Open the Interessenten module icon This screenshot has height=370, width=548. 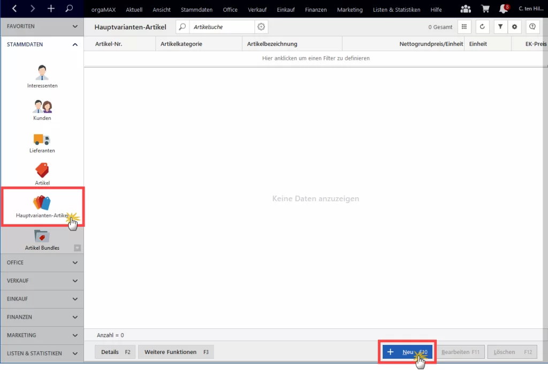pyautogui.click(x=42, y=73)
